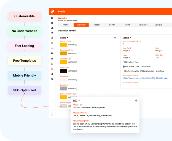Click the Website page heading
The width and height of the screenshot is (172, 141).
63,18
